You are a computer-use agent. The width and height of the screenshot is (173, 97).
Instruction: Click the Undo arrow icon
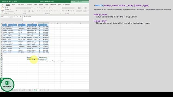click(x=15, y=2)
